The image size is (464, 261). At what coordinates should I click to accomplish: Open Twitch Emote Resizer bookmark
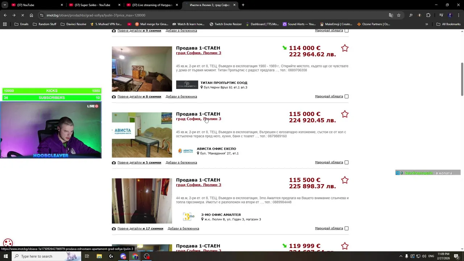pyautogui.click(x=225, y=24)
